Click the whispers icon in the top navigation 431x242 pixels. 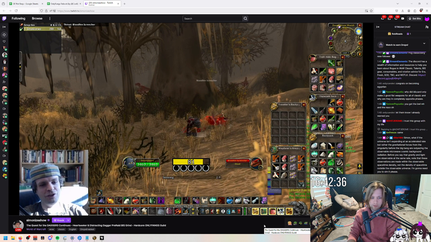coord(396,18)
